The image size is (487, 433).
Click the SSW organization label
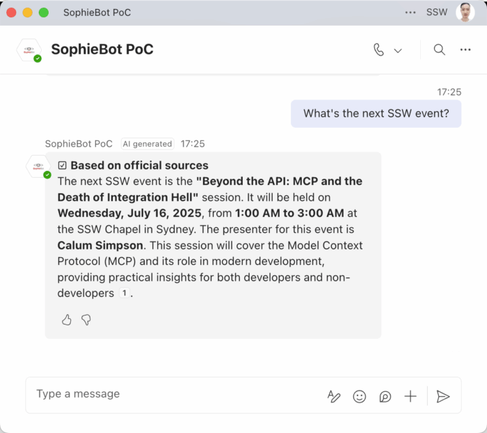437,13
